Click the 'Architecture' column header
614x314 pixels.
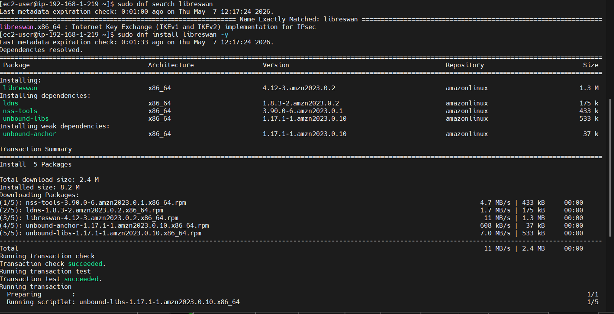tap(171, 65)
